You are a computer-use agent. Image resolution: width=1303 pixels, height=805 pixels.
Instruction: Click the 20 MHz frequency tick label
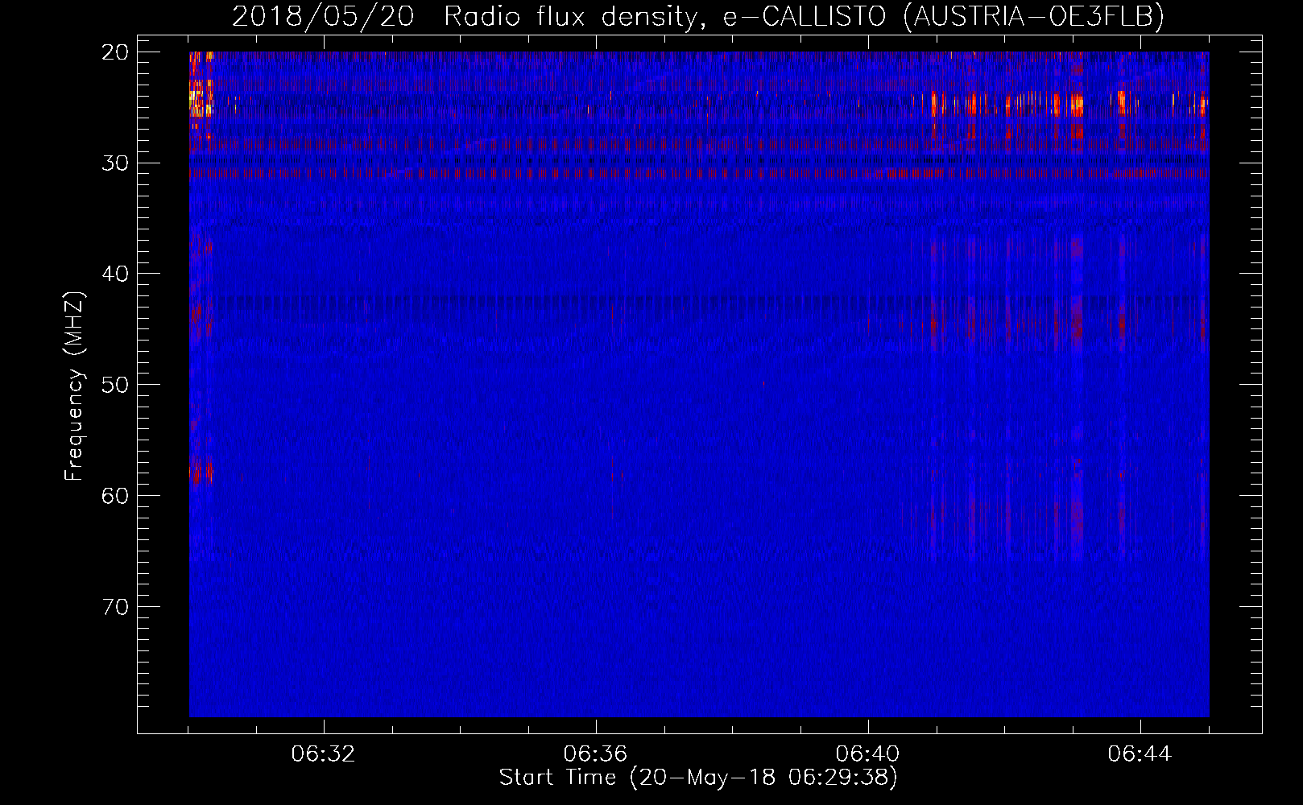coord(115,52)
